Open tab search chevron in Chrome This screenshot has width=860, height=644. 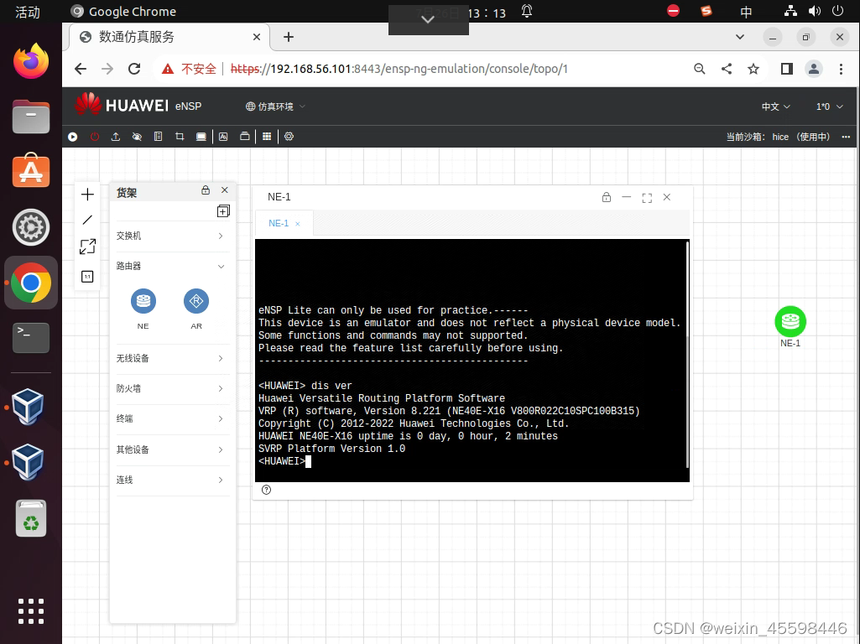point(740,37)
